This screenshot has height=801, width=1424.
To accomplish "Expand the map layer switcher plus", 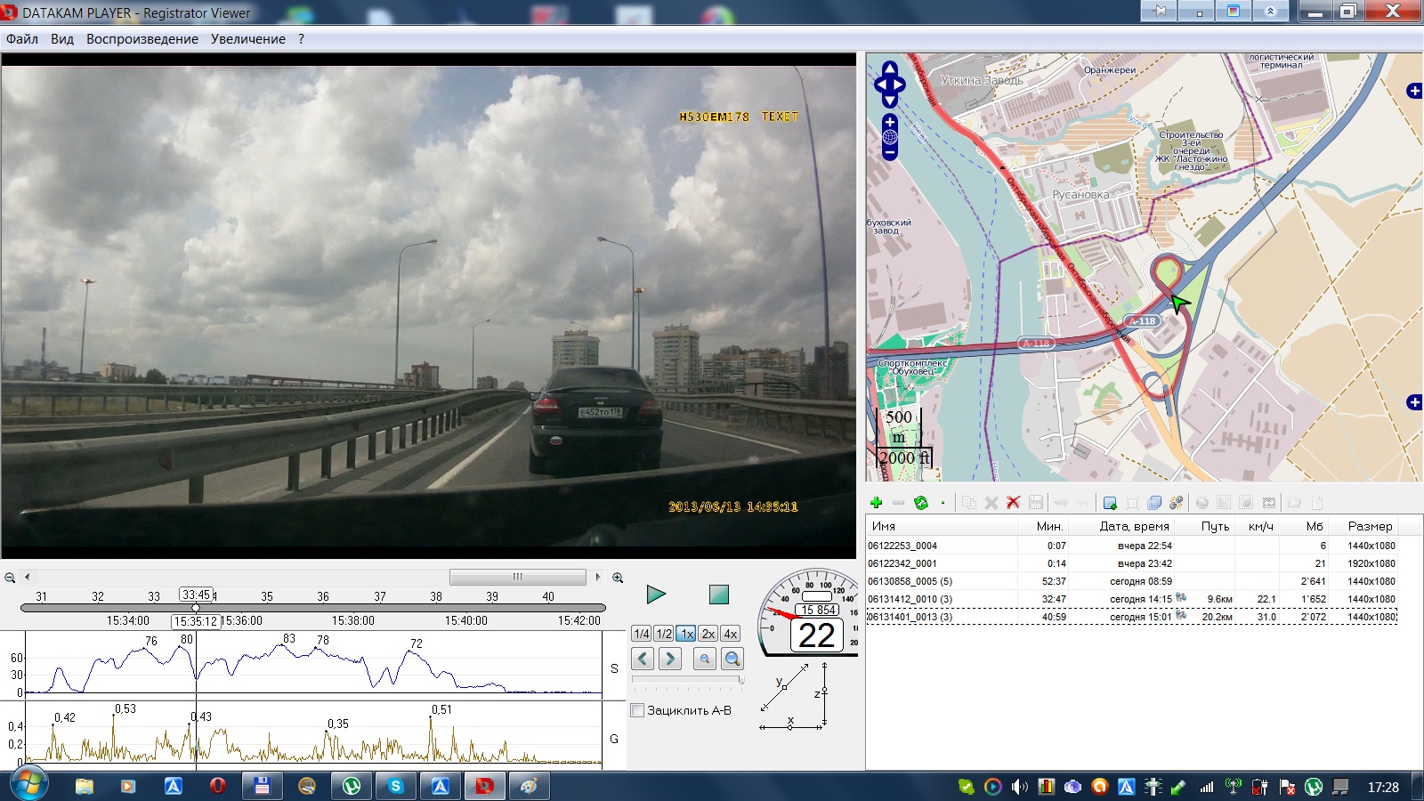I will tap(1413, 91).
